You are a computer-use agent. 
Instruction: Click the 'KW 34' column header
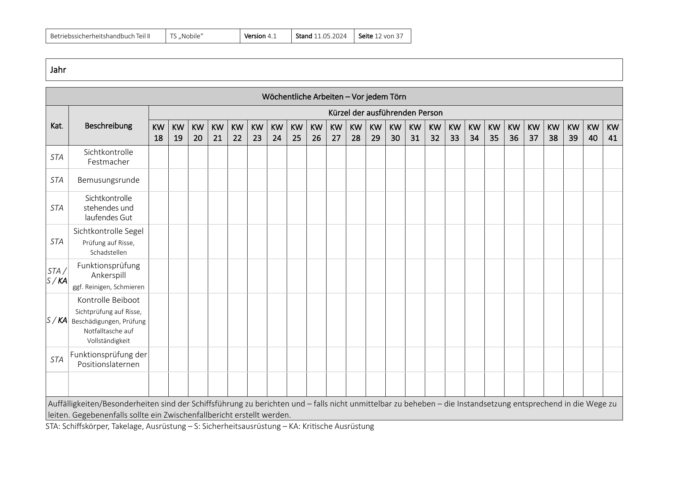point(475,133)
